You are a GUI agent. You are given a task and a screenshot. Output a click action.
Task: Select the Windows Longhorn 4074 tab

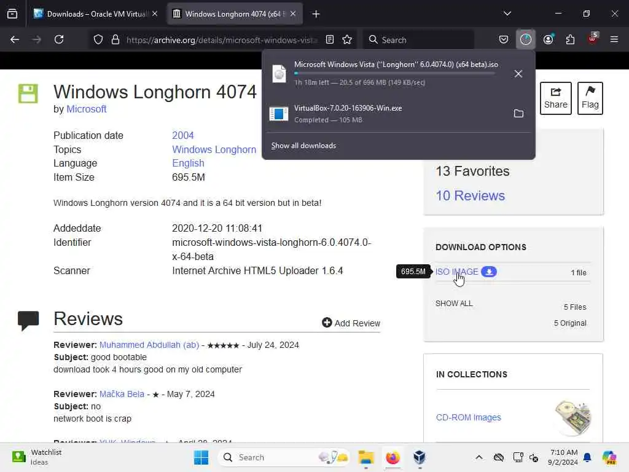click(236, 14)
